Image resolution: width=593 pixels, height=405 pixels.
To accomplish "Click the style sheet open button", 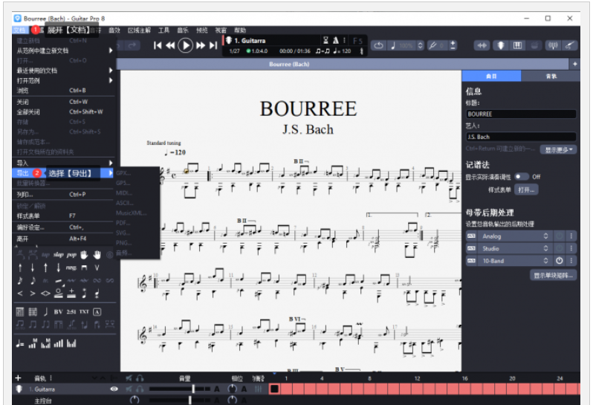I will click(527, 189).
